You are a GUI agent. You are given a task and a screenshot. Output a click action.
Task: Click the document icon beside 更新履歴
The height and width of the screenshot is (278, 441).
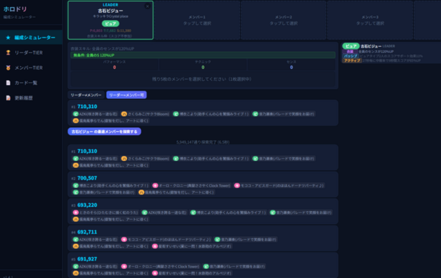coord(8,98)
